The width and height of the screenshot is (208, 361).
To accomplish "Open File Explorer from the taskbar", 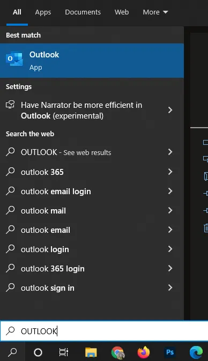I will (x=91, y=352).
